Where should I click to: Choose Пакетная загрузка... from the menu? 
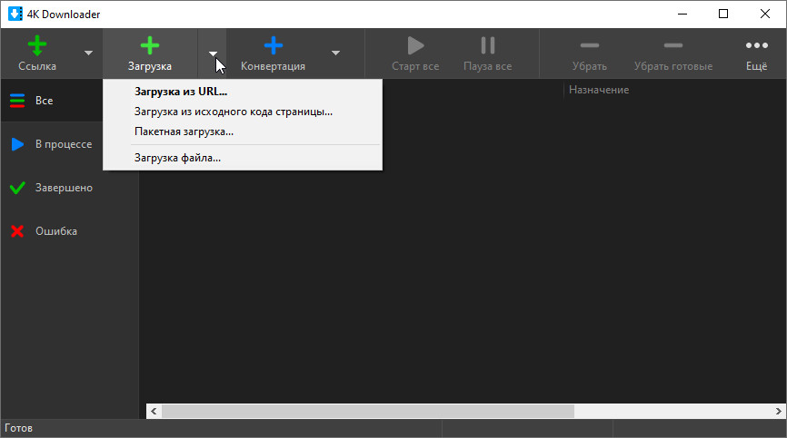tap(184, 131)
